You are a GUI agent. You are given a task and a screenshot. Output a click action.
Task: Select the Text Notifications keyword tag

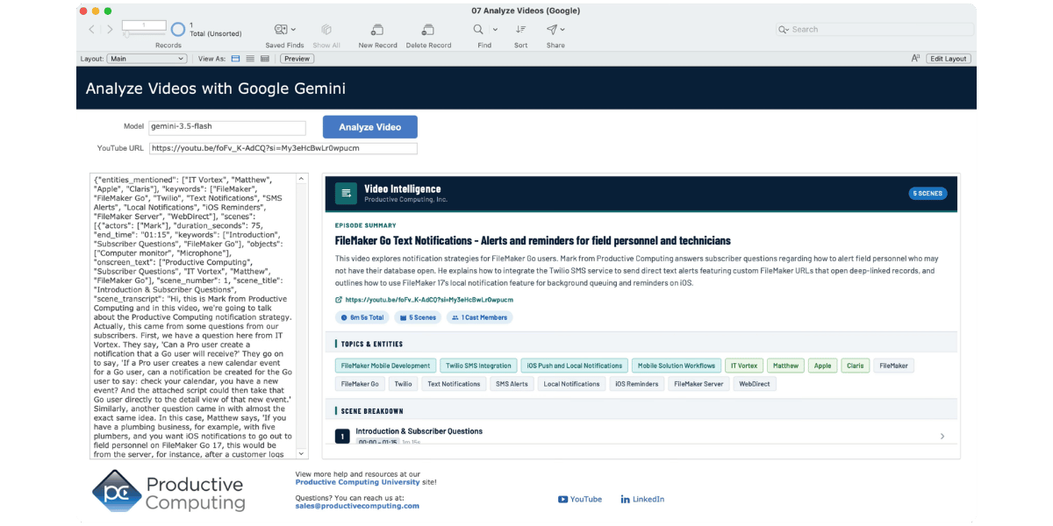coord(454,384)
